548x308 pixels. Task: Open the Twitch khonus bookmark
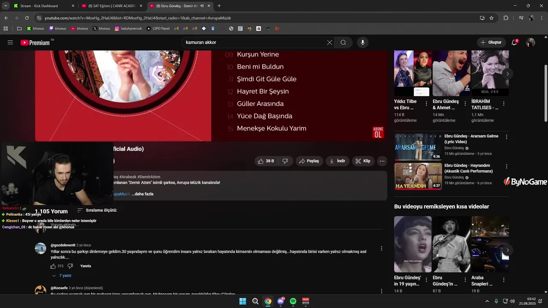58,29
